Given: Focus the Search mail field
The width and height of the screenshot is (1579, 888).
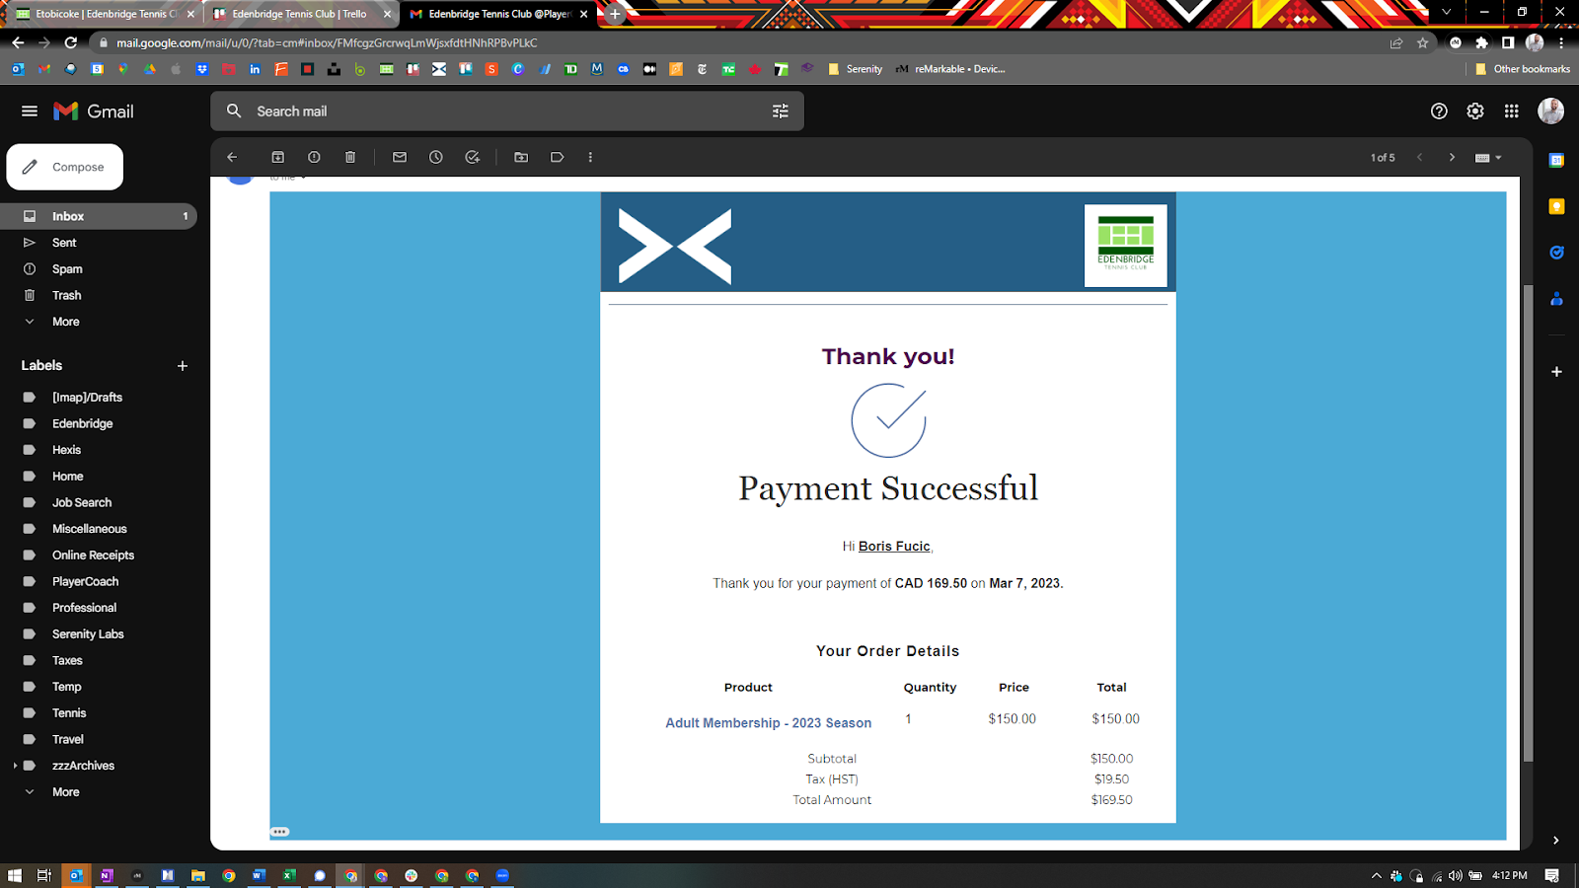Looking at the screenshot, I should pos(507,111).
